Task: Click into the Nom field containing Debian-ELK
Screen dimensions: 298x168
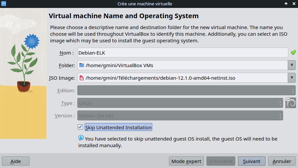Action: tap(183, 53)
